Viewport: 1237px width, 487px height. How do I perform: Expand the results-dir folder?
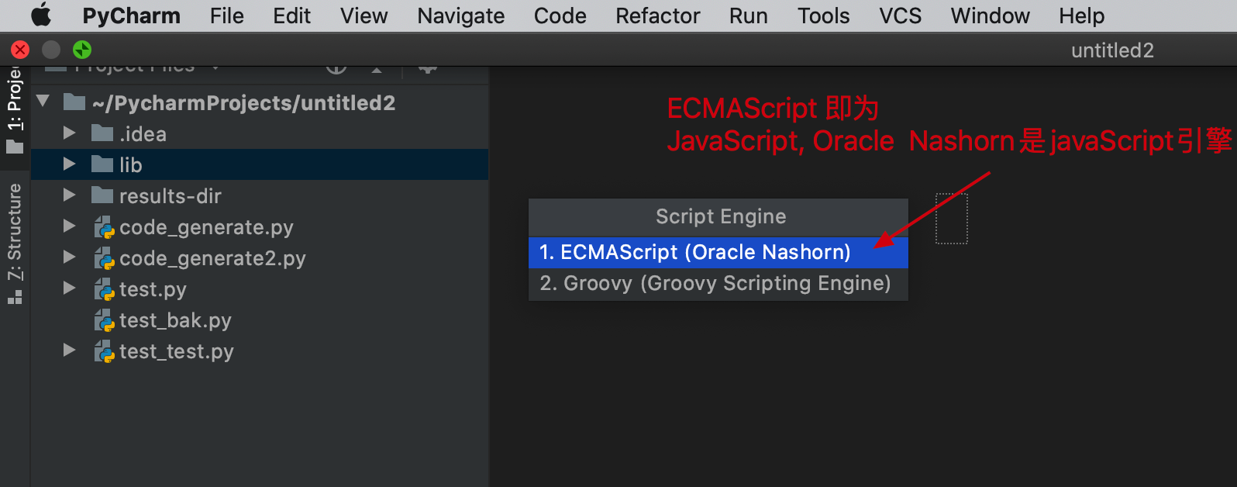(x=69, y=195)
